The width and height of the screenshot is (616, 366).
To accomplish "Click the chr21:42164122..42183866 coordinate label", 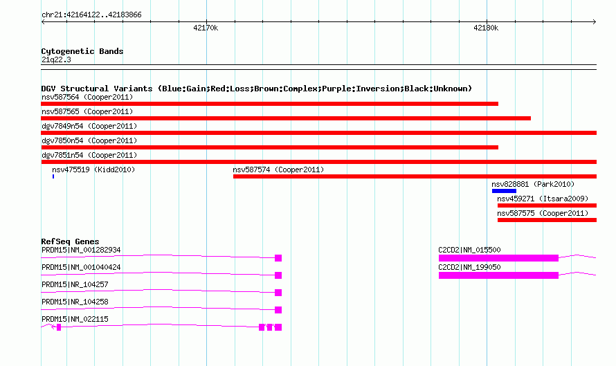I will point(91,15).
